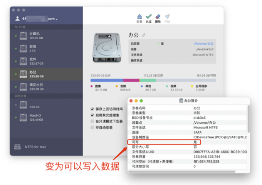Select the 可用空间 161,684,758,528 row
Screen dimensions: 262x185
[188, 161]
